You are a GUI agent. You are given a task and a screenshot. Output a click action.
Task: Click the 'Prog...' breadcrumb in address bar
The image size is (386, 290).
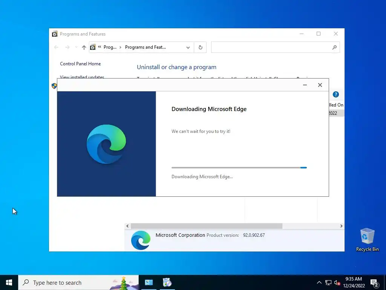click(110, 47)
